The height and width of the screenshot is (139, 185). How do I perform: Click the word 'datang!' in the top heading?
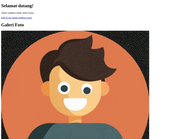(26, 6)
